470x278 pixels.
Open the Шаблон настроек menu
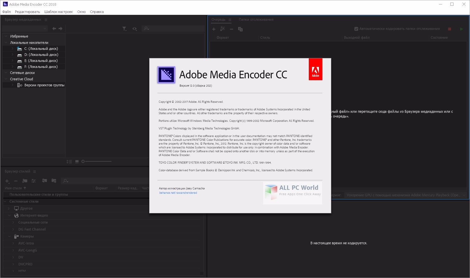59,12
